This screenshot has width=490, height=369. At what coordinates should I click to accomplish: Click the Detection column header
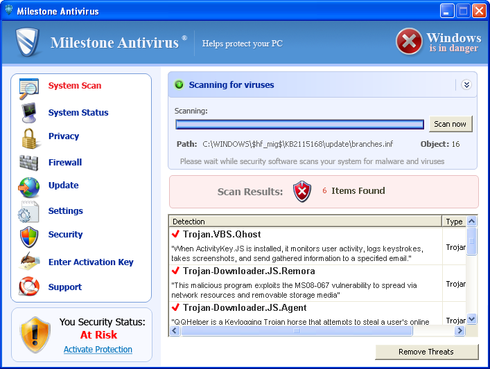tap(305, 222)
